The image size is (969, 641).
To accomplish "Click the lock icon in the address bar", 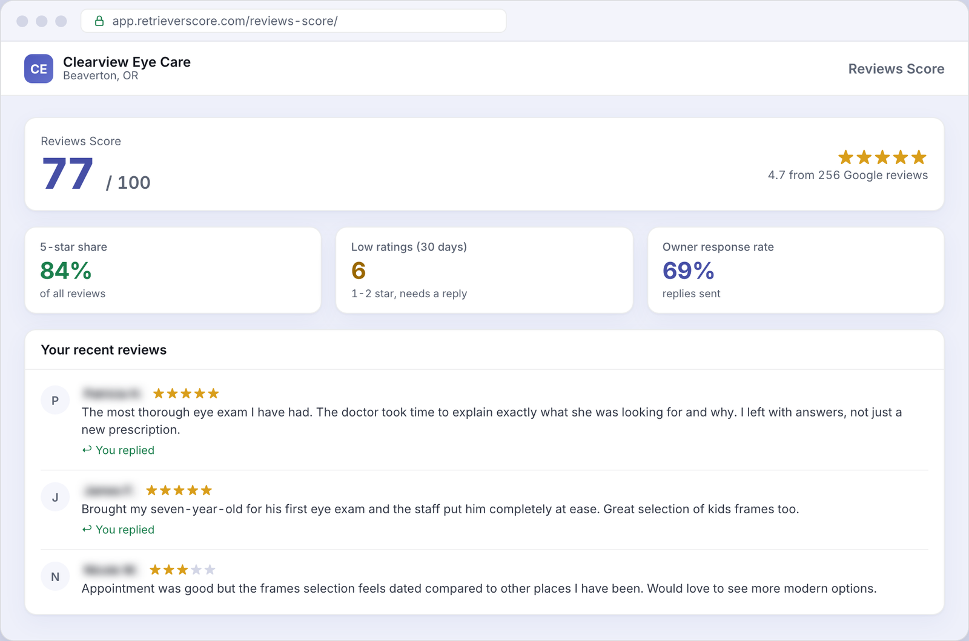I will coord(99,21).
